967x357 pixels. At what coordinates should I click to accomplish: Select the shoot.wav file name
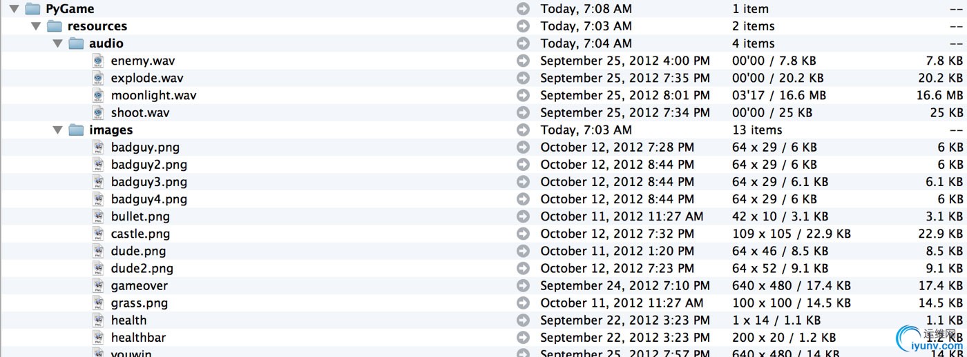pos(140,112)
